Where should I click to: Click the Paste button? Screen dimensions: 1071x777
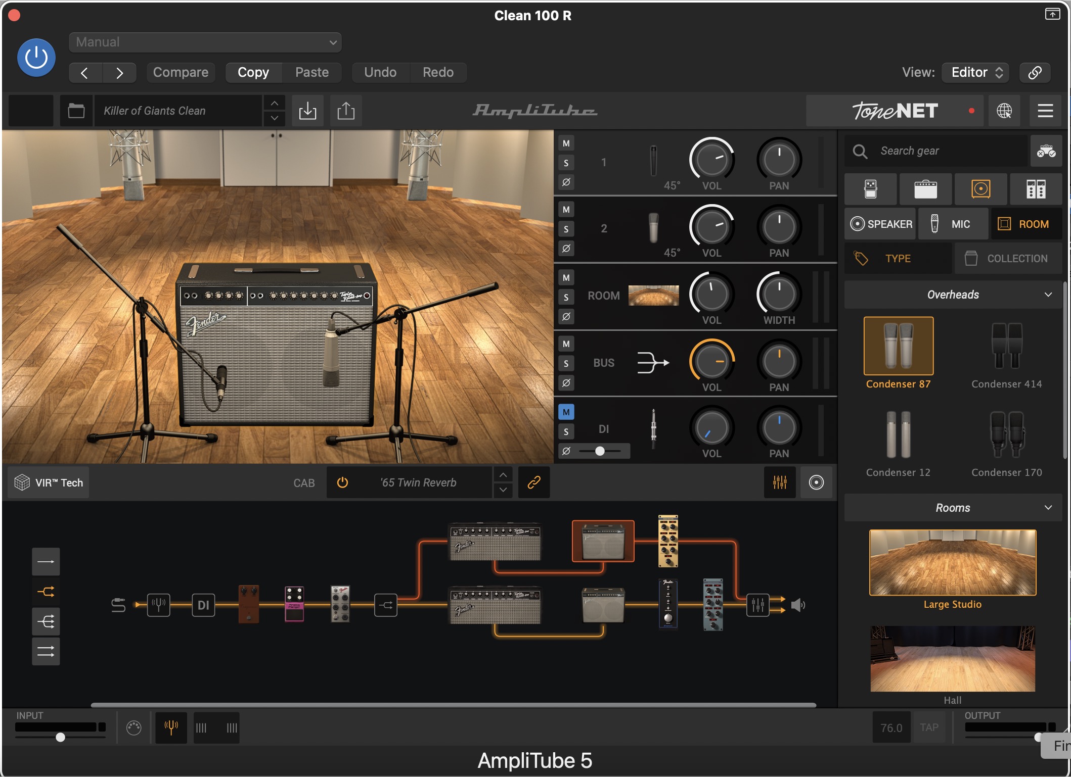pyautogui.click(x=312, y=72)
